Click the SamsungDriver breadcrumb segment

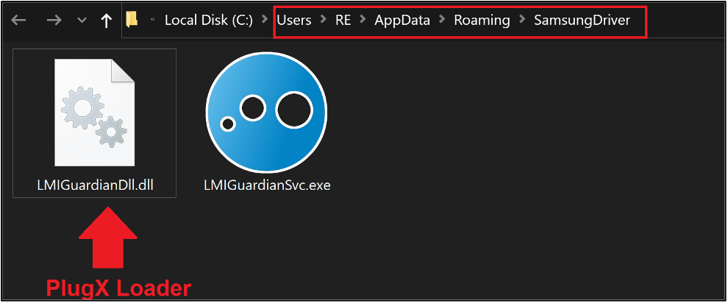coord(582,21)
